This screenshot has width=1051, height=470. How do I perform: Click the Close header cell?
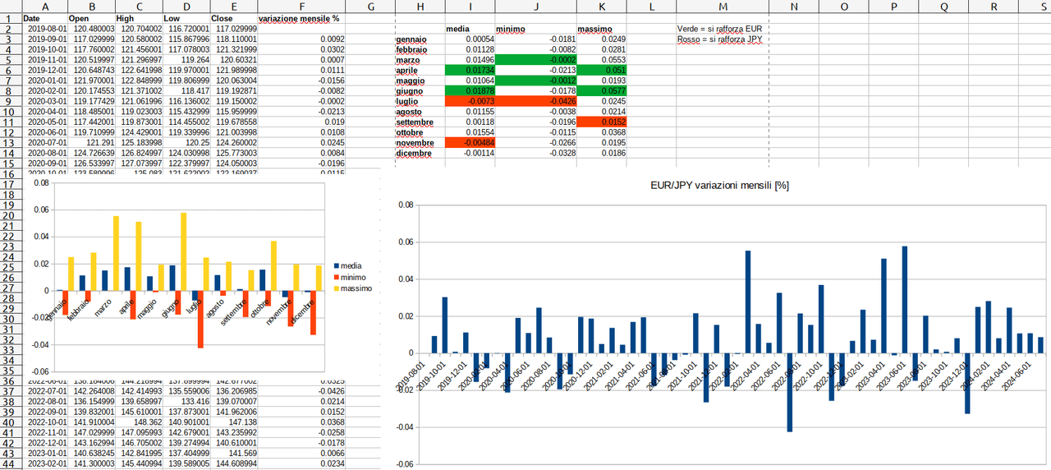point(233,17)
